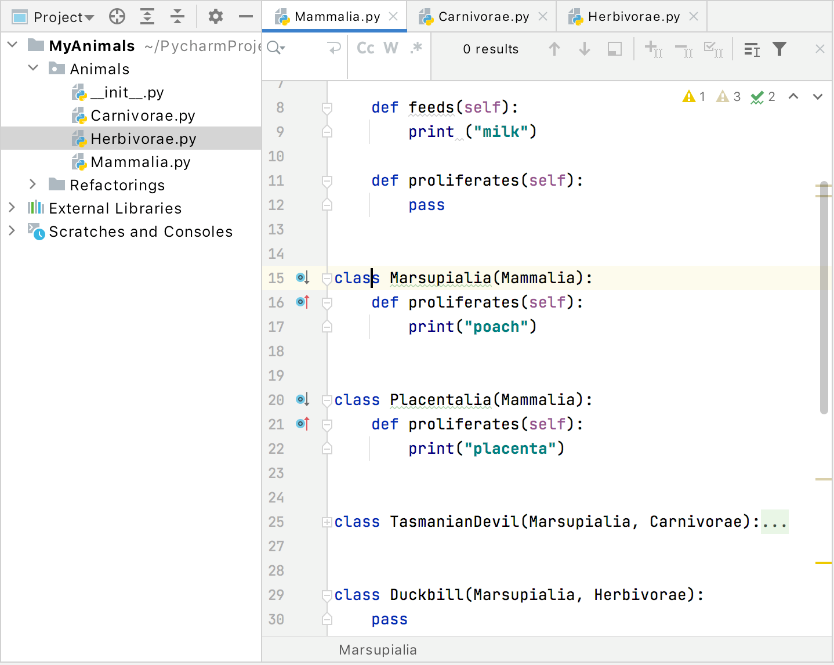Open Project panel settings gear
This screenshot has height=665, width=834.
[x=216, y=17]
